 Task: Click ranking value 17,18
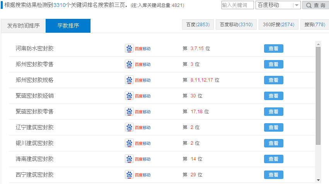click(197, 112)
